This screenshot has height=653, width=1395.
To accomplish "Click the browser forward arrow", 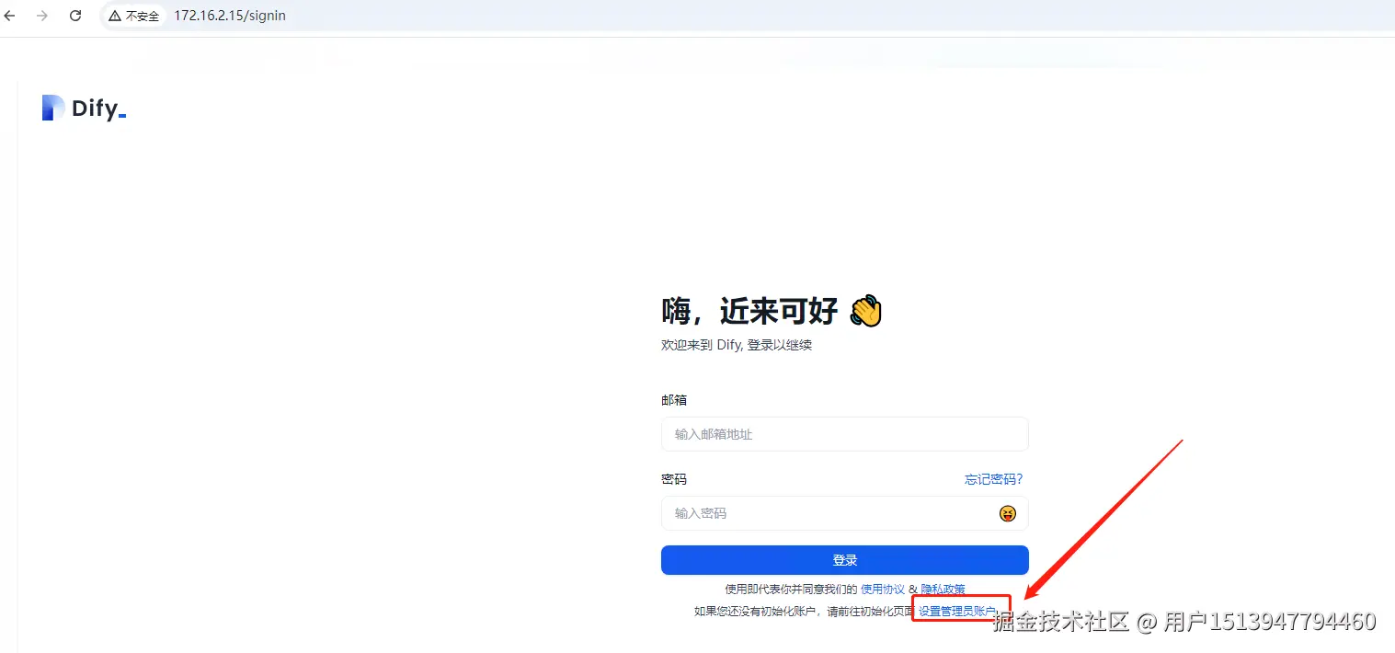I will click(41, 16).
